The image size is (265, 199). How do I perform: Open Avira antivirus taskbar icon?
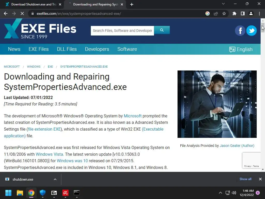click(x=65, y=193)
